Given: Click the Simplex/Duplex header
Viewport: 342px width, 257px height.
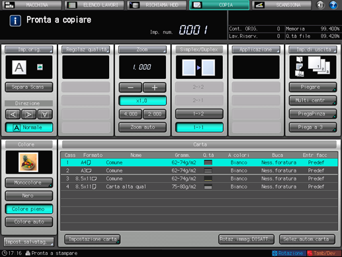Looking at the screenshot, I should point(199,50).
